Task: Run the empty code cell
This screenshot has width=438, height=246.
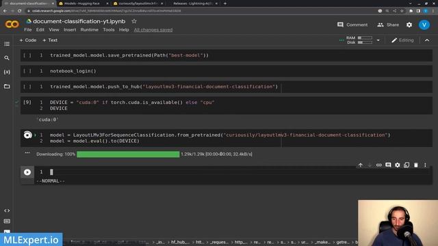Action: [27, 172]
